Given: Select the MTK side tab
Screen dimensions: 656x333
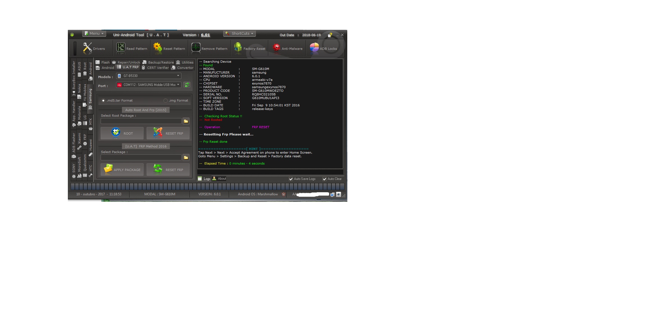Looking at the screenshot, I should pos(91,124).
